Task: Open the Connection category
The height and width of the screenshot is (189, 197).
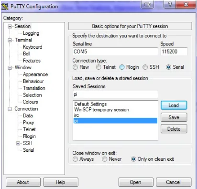Action: click(x=26, y=109)
